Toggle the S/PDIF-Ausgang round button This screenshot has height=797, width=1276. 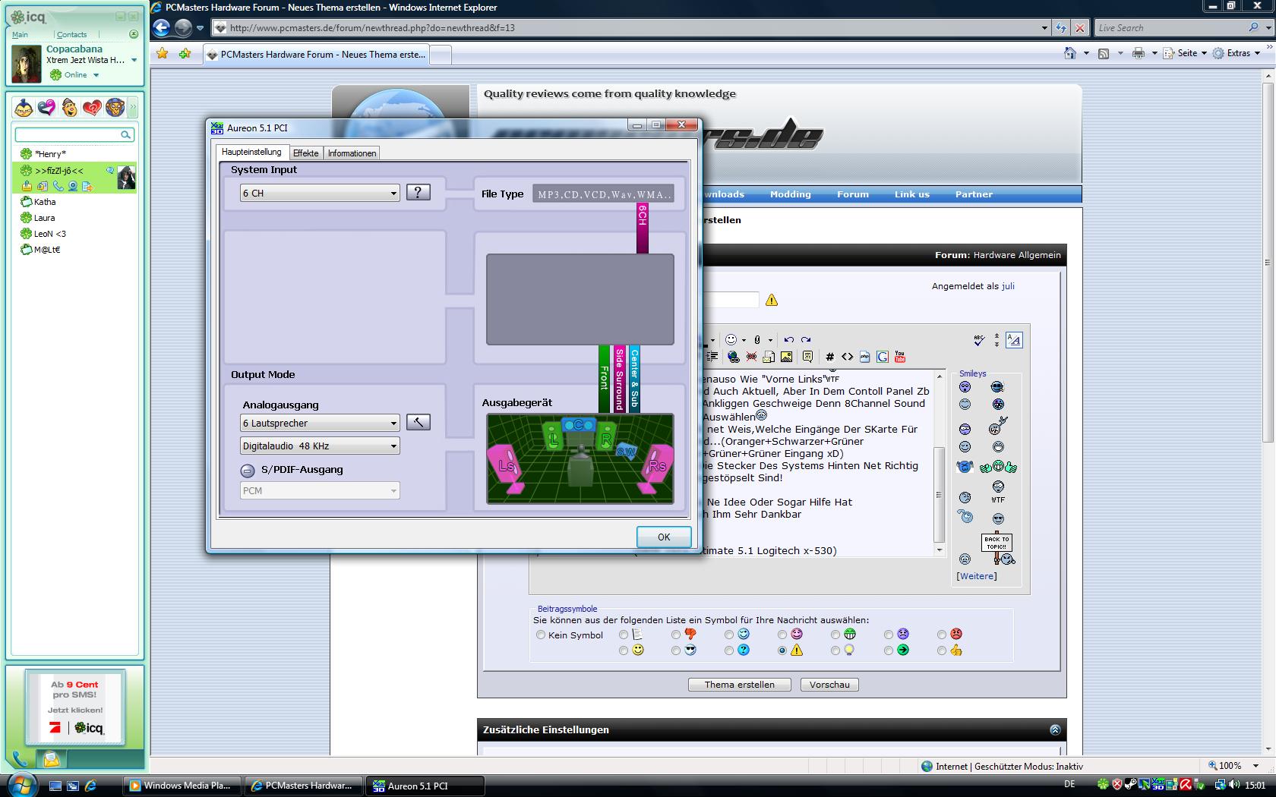point(248,470)
